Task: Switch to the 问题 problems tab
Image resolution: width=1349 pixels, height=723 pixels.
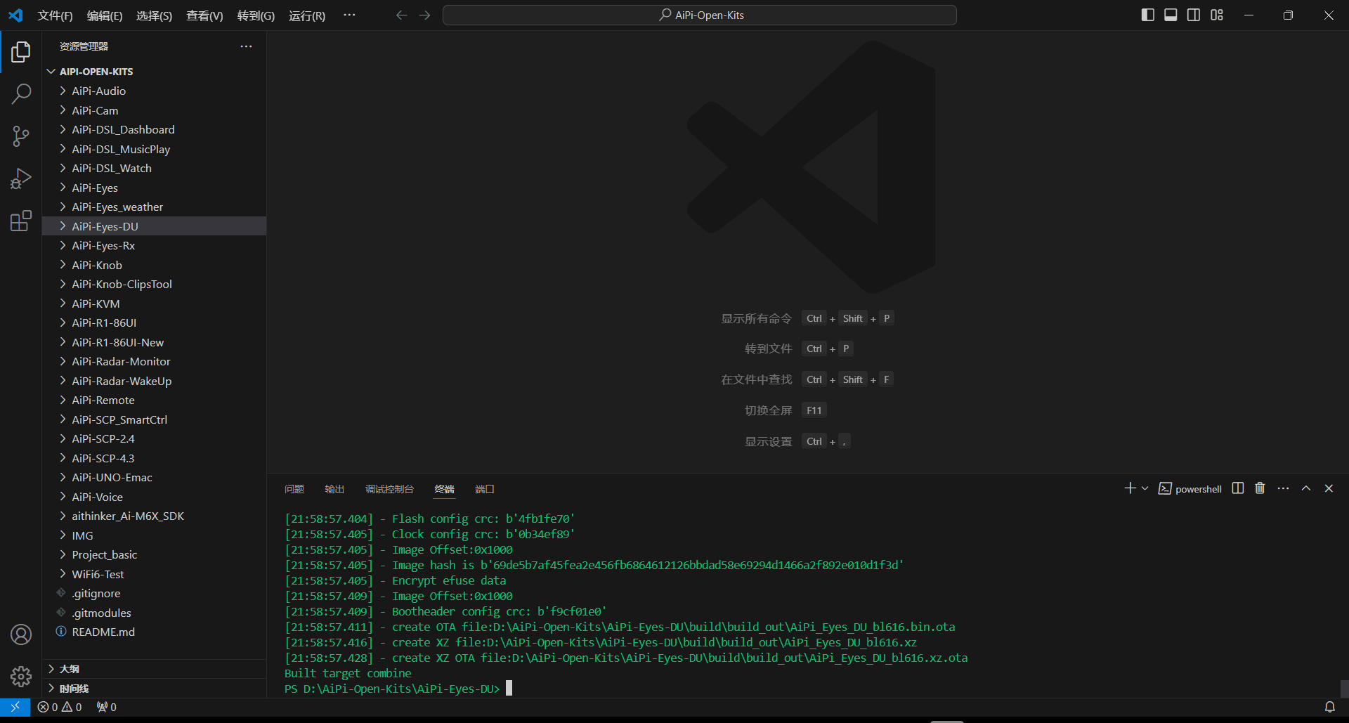Action: pyautogui.click(x=294, y=489)
